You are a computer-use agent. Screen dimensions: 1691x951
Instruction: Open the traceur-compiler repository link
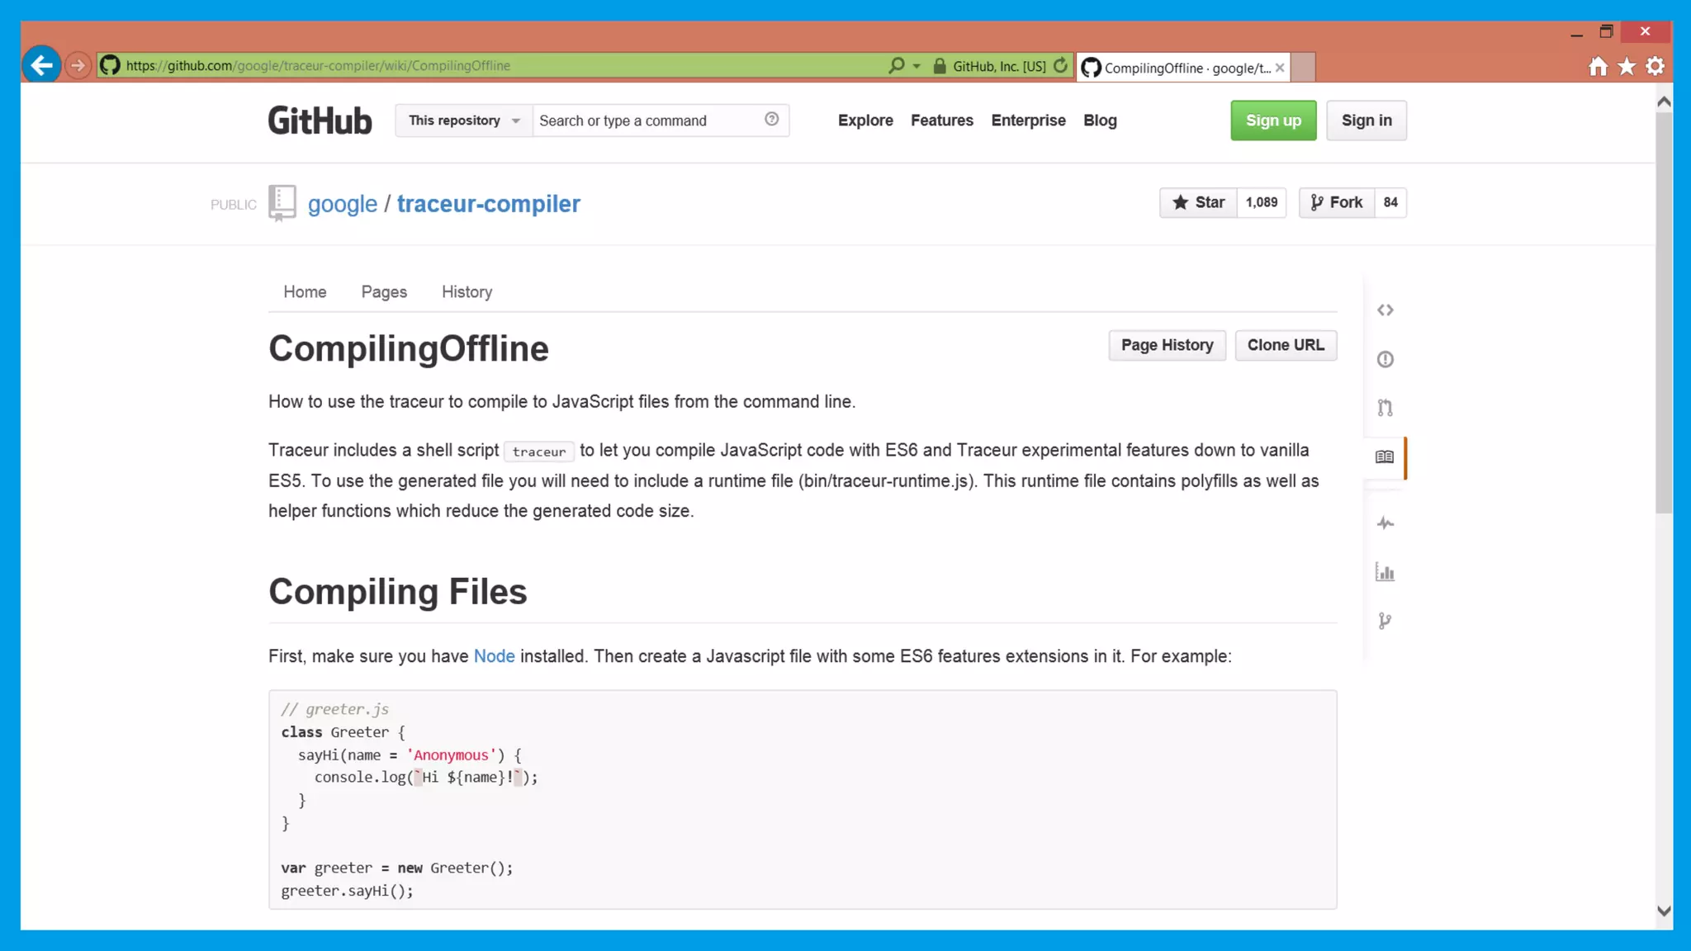click(x=489, y=204)
